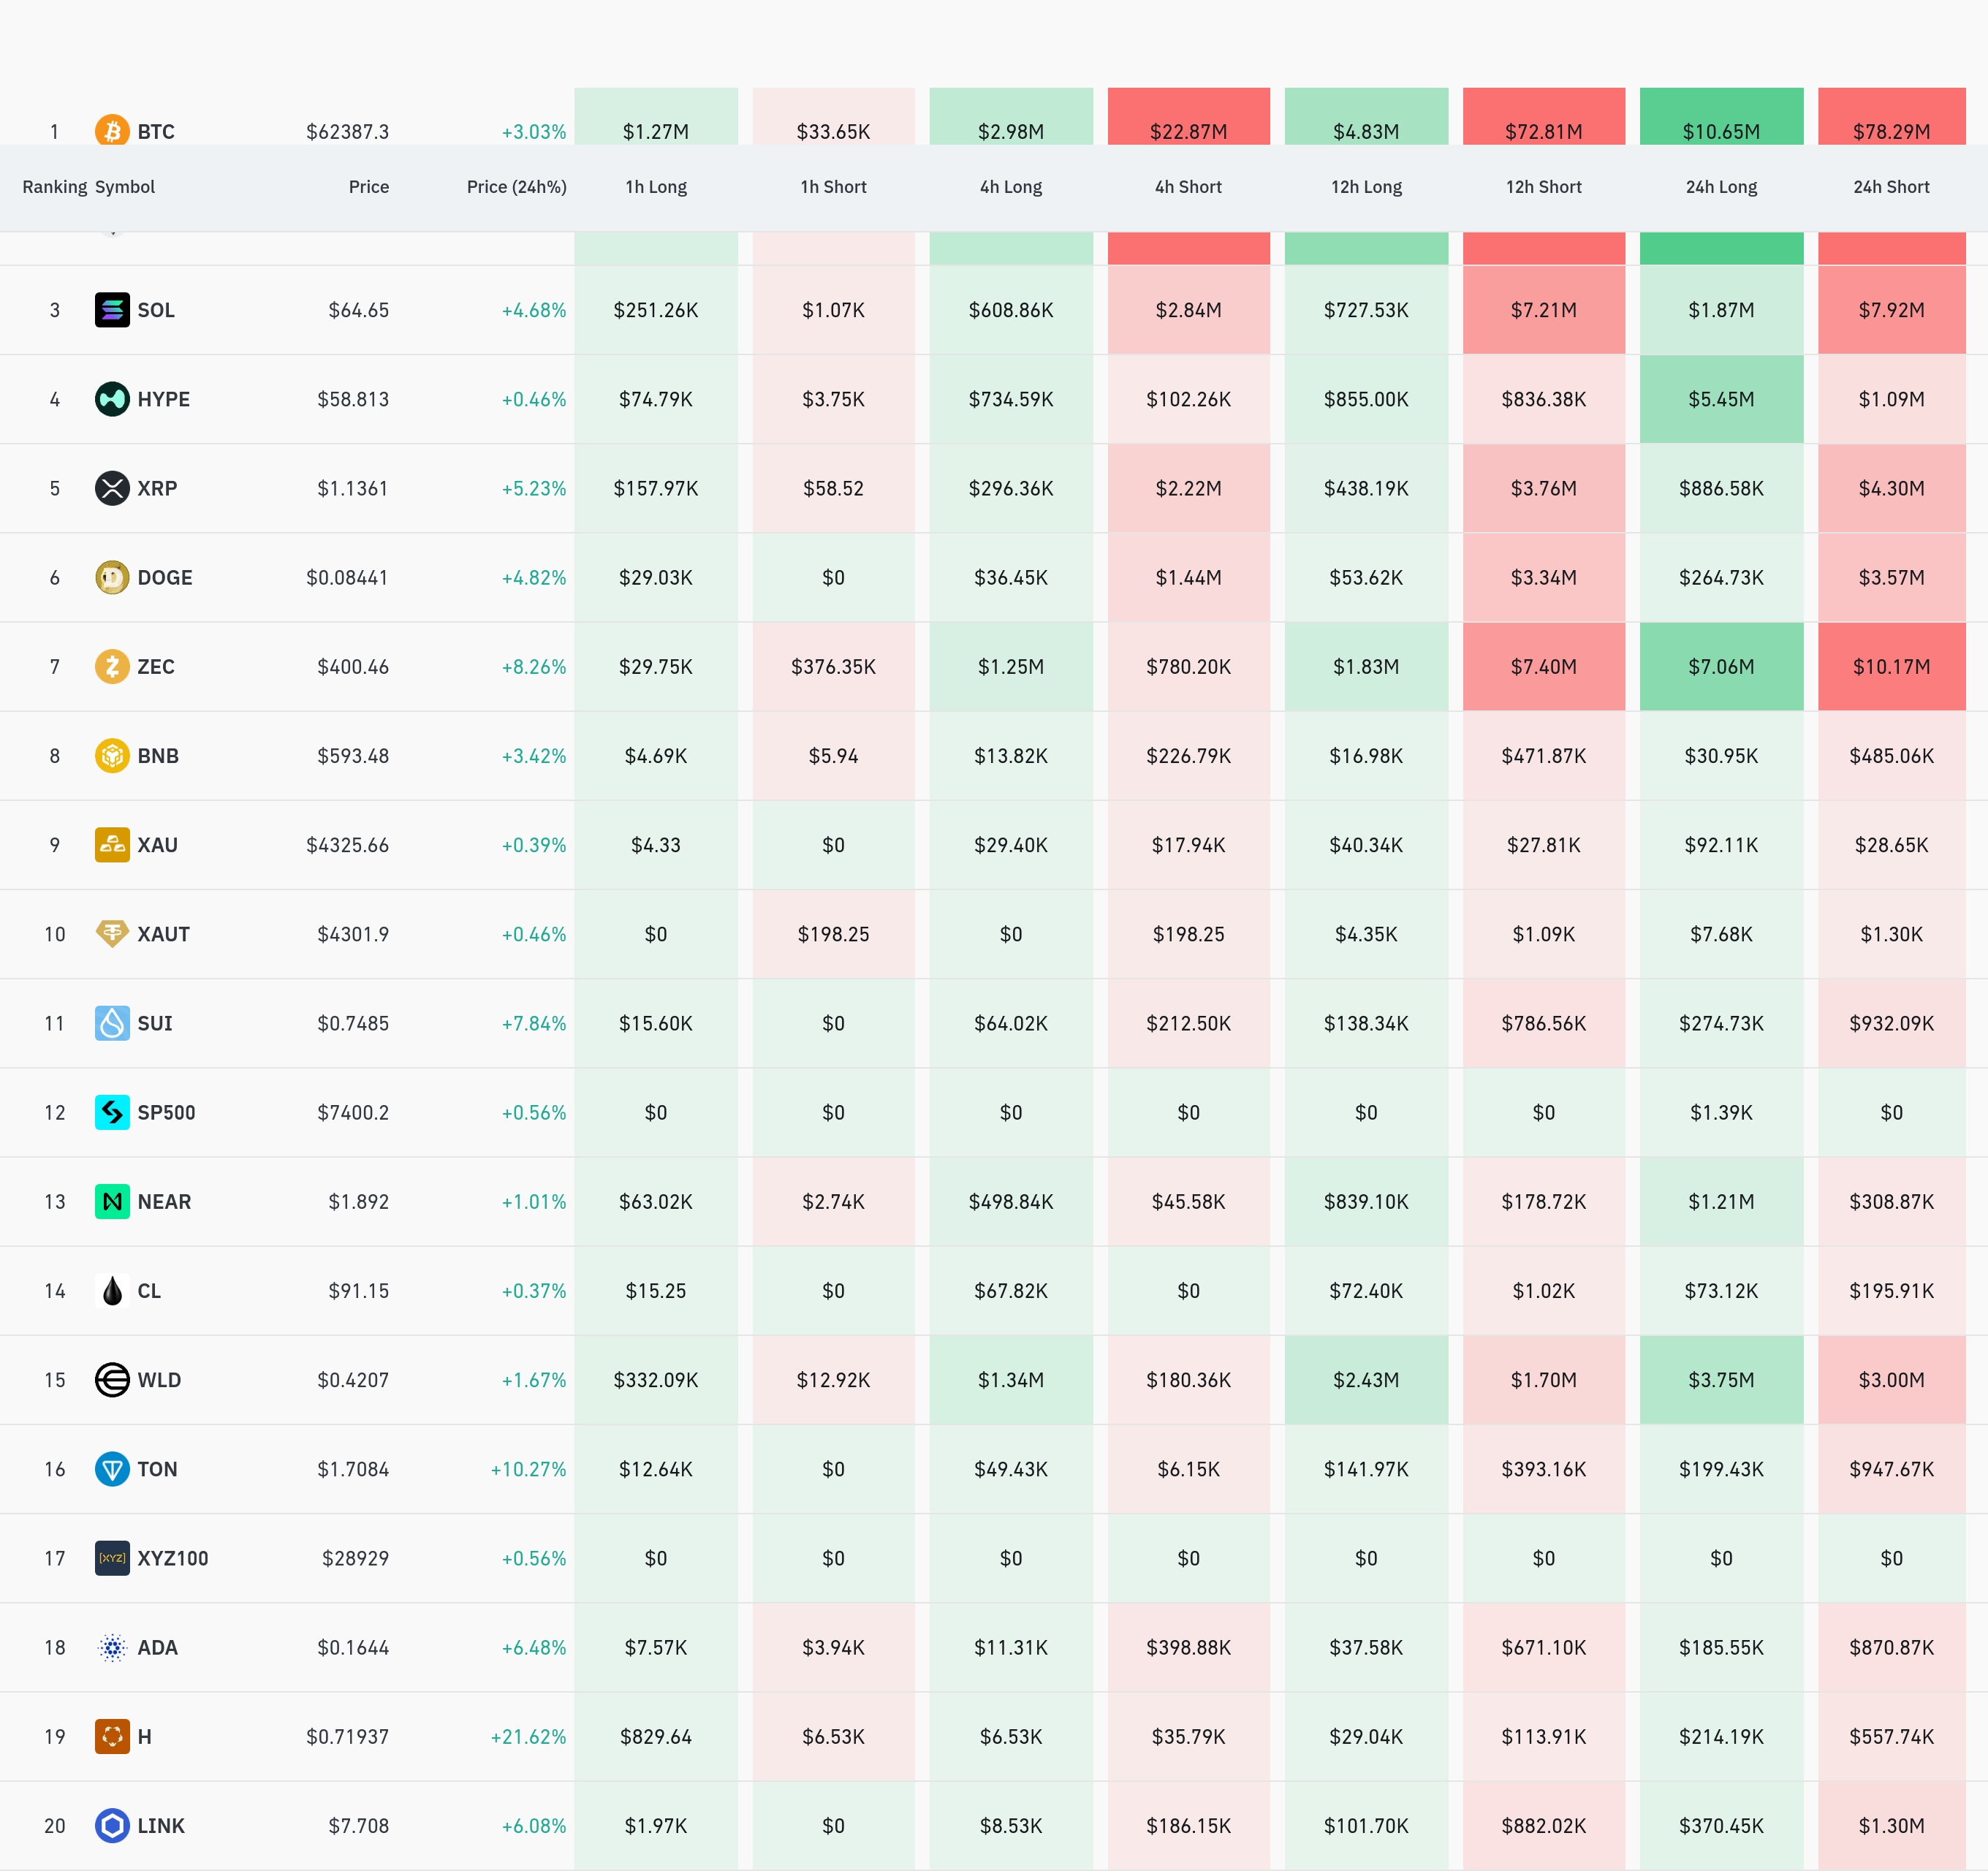This screenshot has height=1871, width=1988.
Task: Sort table by Ranking header
Action: (x=54, y=187)
